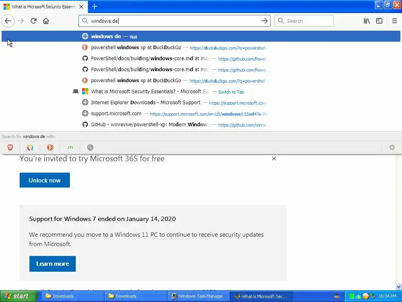402x302 pixels.
Task: Choose the first 'powershell windows xp at DuckDuckGo' suggestion
Action: coord(201,48)
